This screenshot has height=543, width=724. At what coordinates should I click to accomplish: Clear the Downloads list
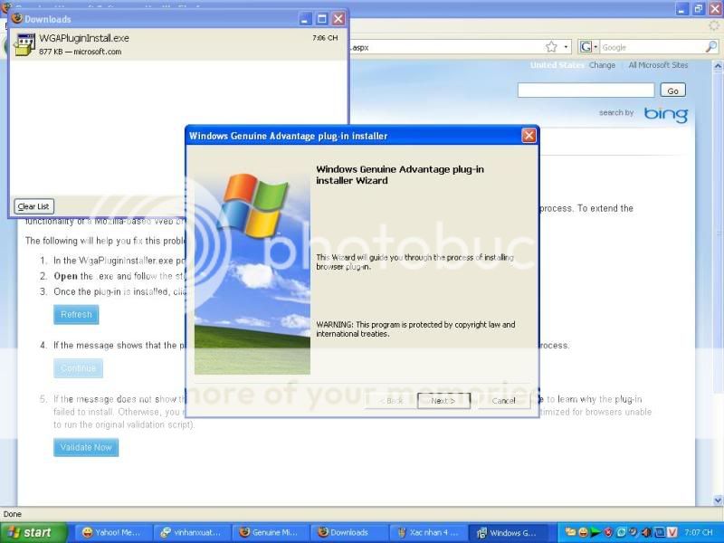pyautogui.click(x=33, y=206)
